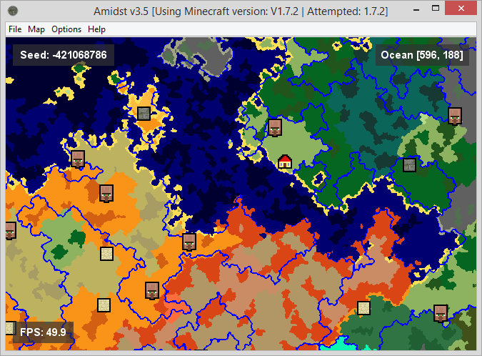
Task: Click the sandstone temple icon near the bottom-right mesa edge
Action: pos(364,308)
